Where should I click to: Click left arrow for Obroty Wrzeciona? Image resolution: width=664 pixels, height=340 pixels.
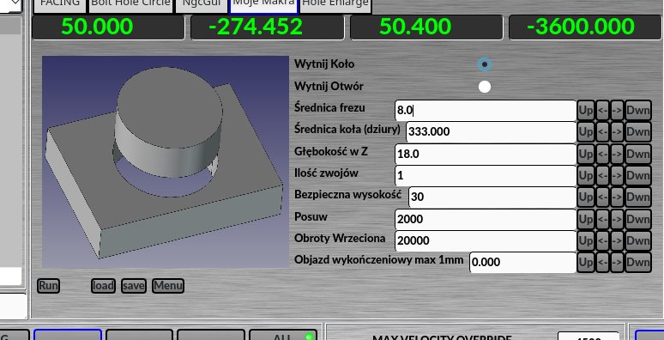coord(603,240)
